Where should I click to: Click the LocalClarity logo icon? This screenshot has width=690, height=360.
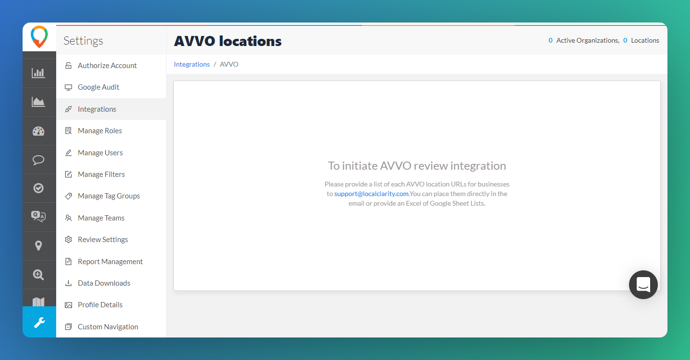(39, 37)
